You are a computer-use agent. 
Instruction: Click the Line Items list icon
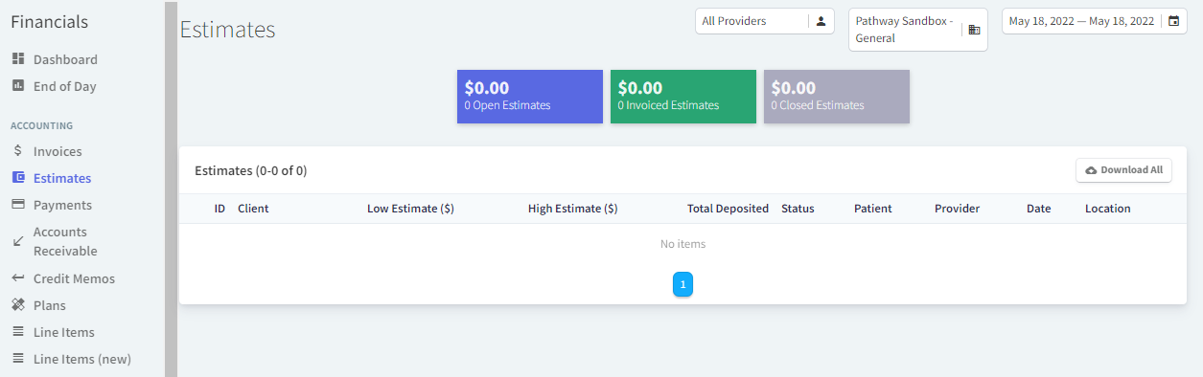17,332
